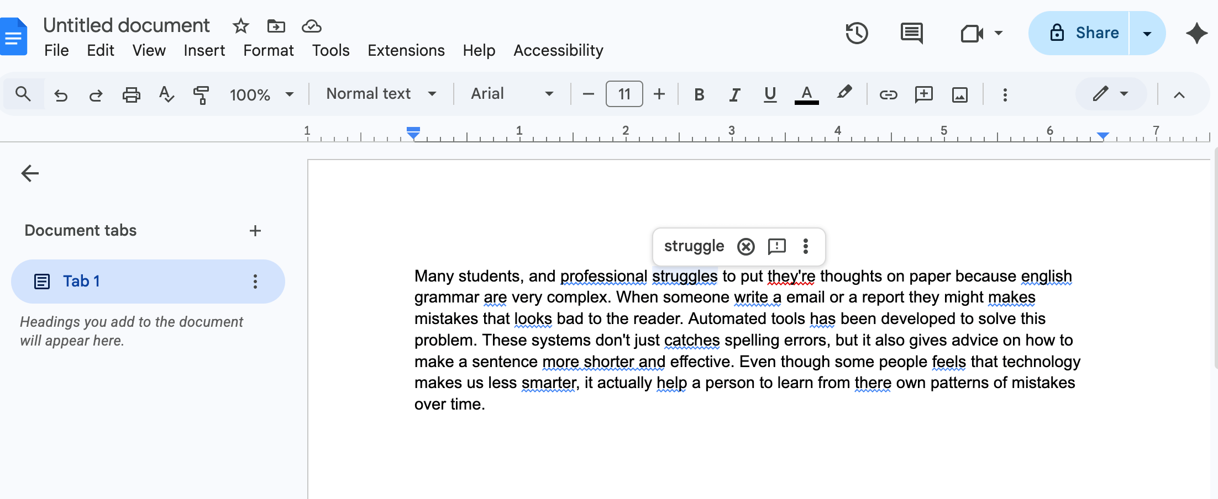This screenshot has height=499, width=1218.
Task: Open the Format menu
Action: pos(268,50)
